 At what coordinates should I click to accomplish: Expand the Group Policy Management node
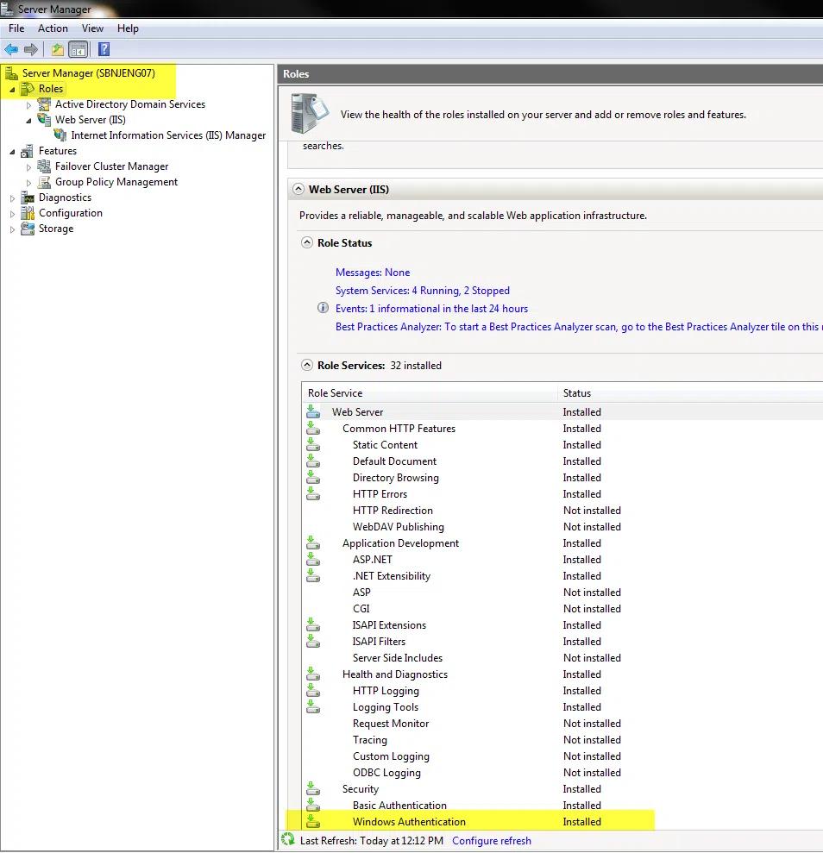pos(28,183)
